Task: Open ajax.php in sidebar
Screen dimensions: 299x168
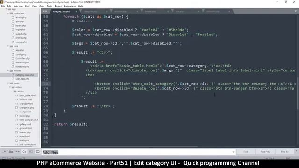Action: coord(20,21)
